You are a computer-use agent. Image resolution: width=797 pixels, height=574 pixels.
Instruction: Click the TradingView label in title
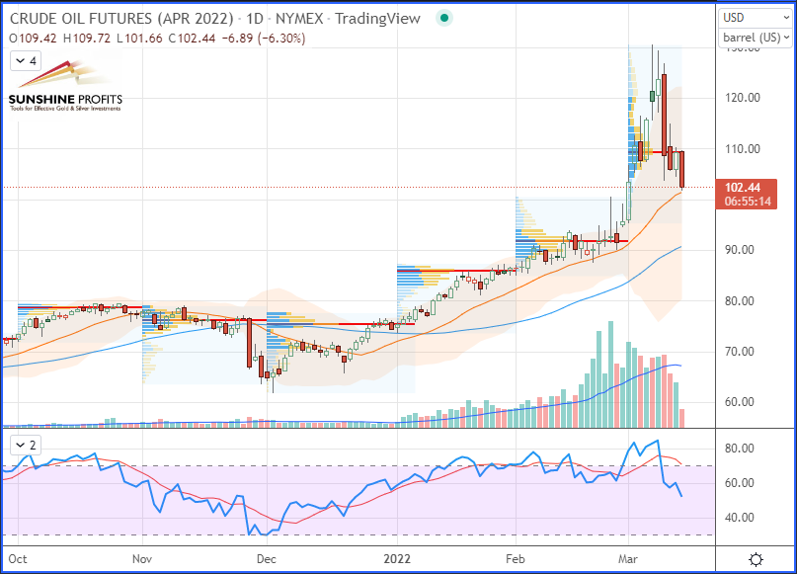[x=377, y=19]
